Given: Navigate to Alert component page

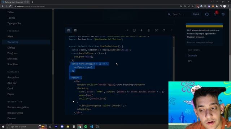Looking at the screenshot, I should [x=10, y=37].
